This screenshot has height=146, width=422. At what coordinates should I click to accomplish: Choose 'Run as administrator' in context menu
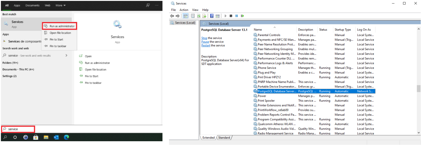[60, 26]
